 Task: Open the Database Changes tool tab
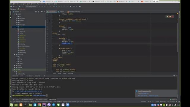[x=27, y=99]
